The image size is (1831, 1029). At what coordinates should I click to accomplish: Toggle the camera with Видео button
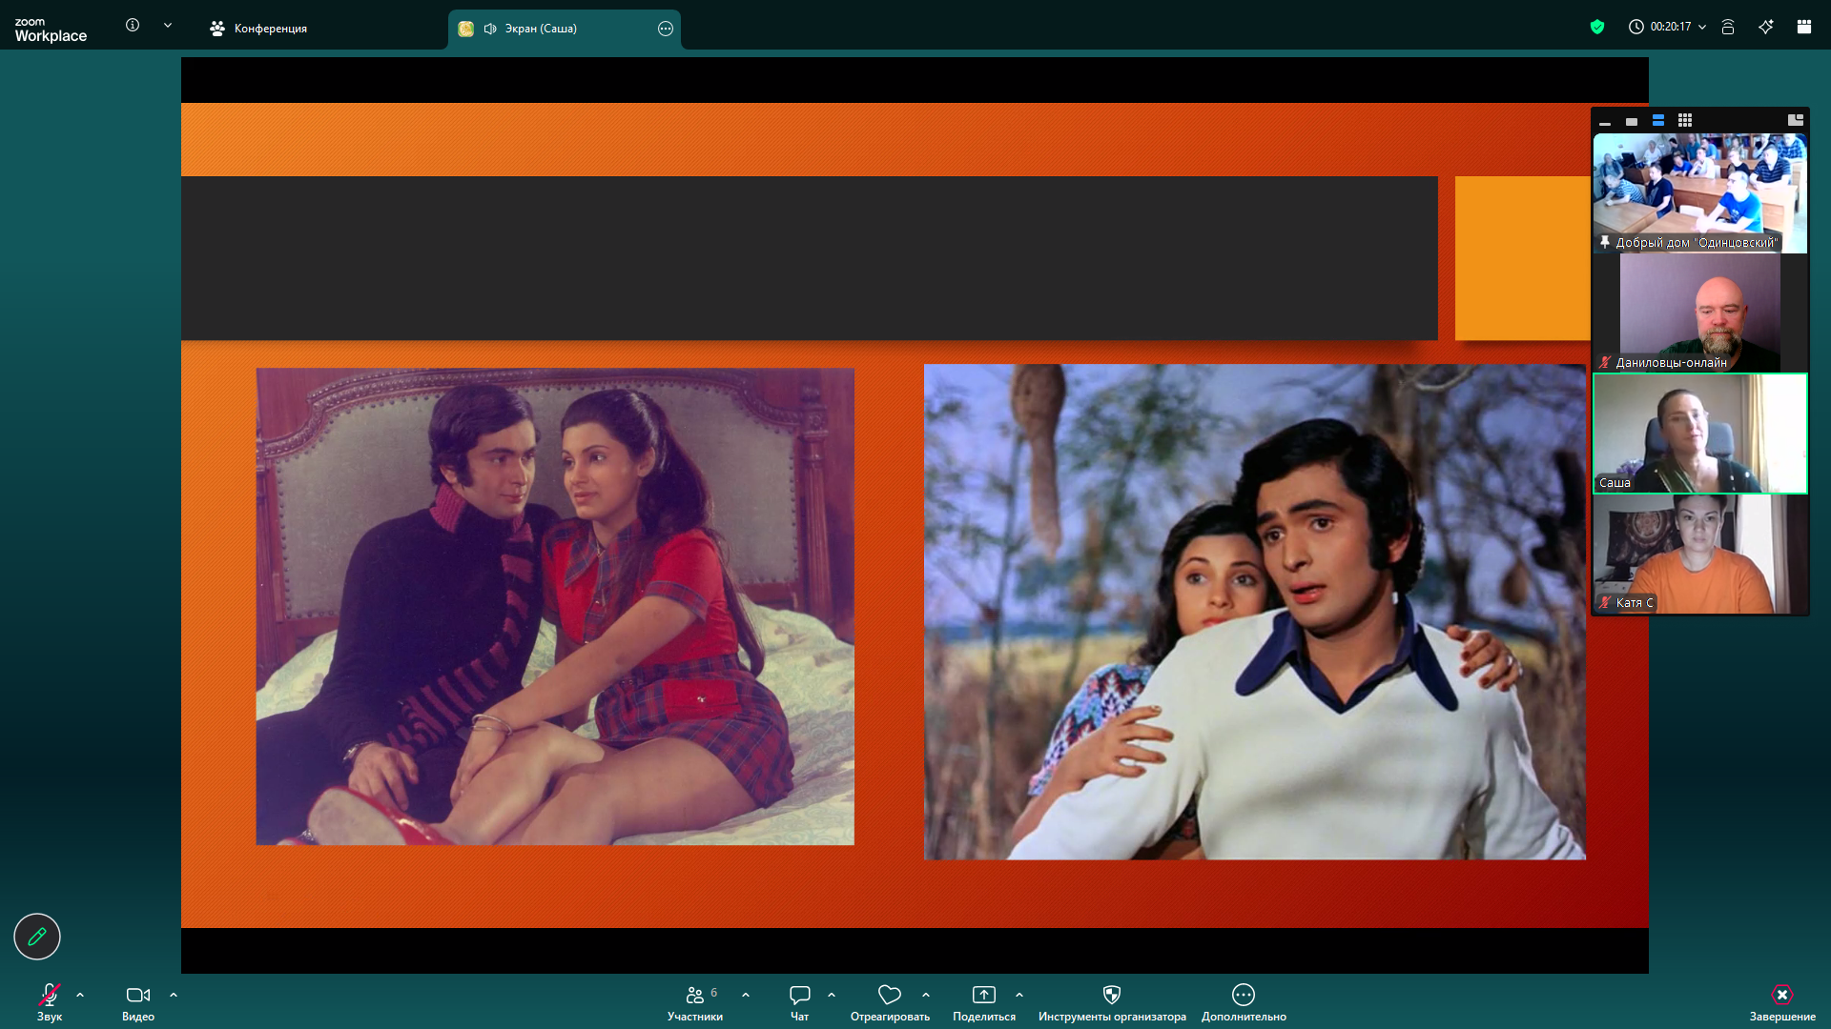pos(138,1002)
